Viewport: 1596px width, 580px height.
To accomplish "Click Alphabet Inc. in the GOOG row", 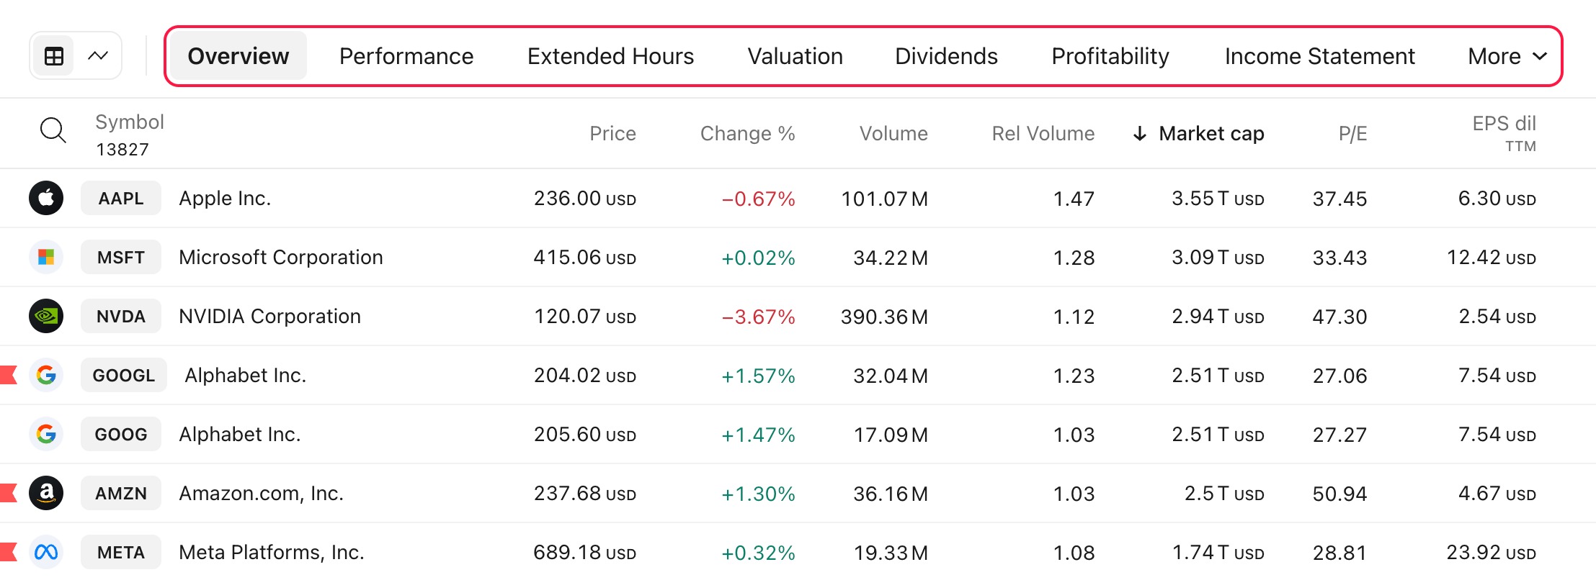I will pyautogui.click(x=240, y=434).
